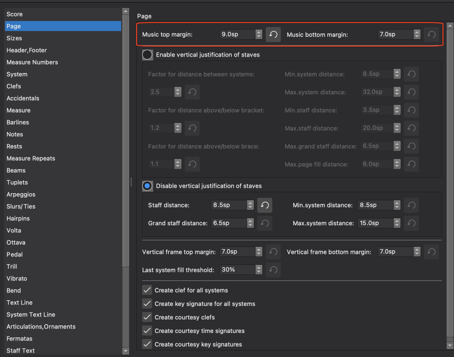
Task: Select Disable vertical justification of staves
Action: pyautogui.click(x=147, y=186)
